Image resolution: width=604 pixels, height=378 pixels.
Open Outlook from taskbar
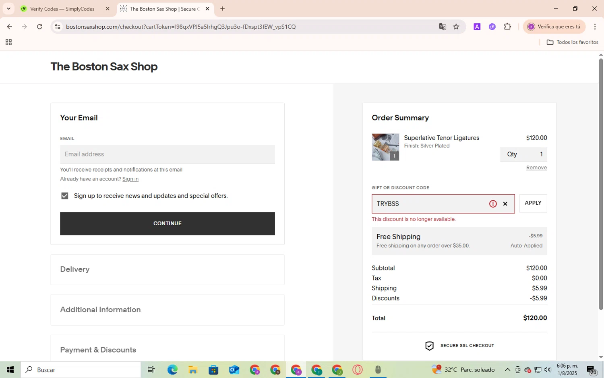(234, 370)
